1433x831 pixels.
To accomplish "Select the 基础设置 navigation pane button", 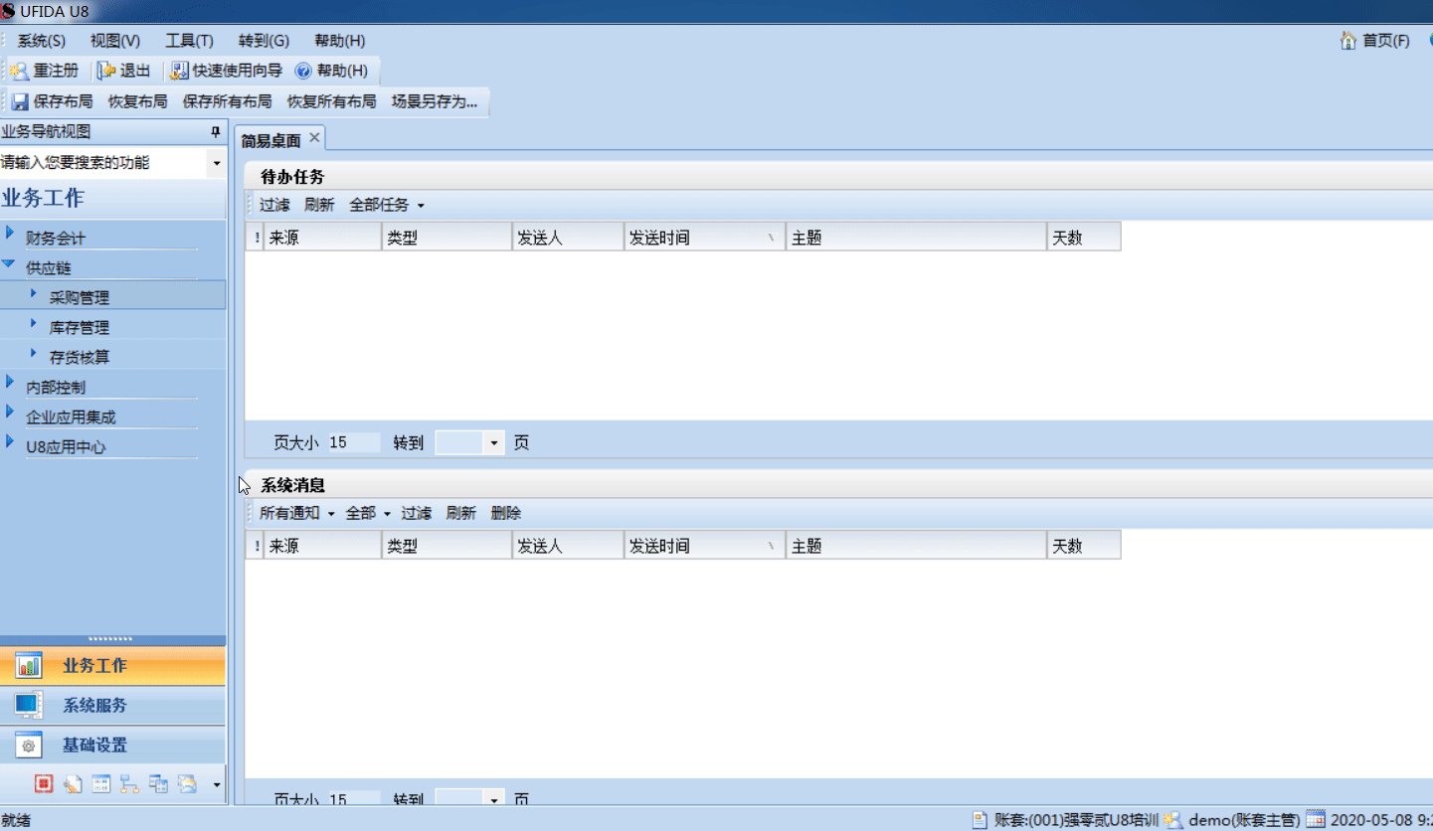I will [x=113, y=746].
